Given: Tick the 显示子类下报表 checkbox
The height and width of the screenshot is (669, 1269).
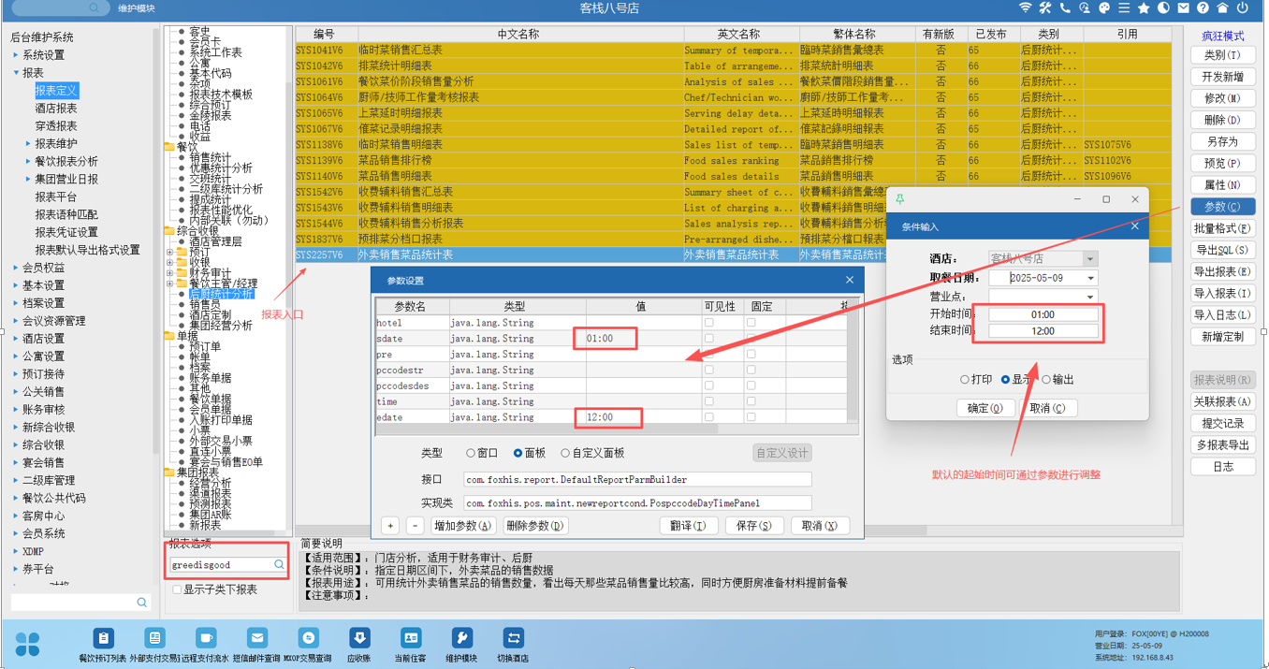Looking at the screenshot, I should [x=177, y=589].
